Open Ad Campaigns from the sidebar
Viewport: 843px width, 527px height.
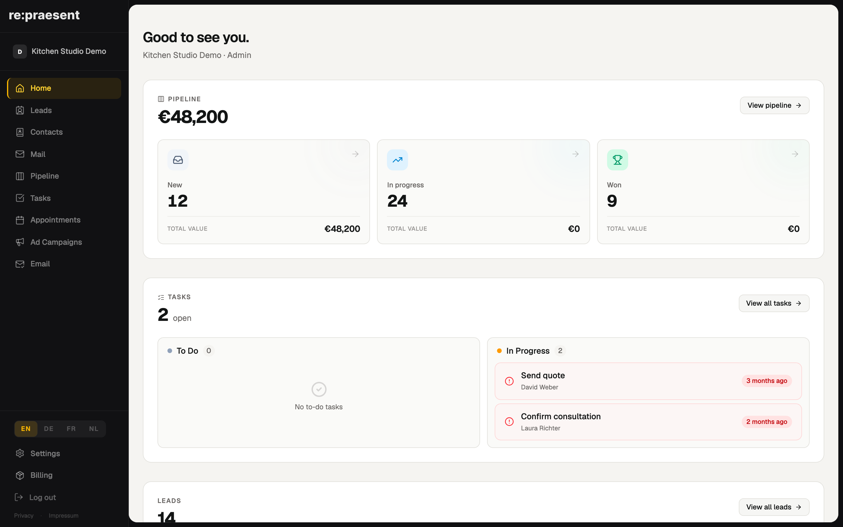click(64, 242)
